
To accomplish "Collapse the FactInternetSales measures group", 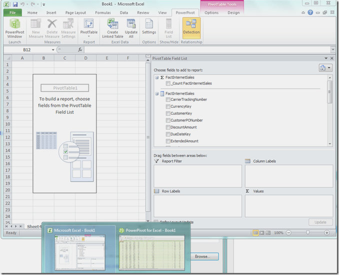I will click(157, 77).
